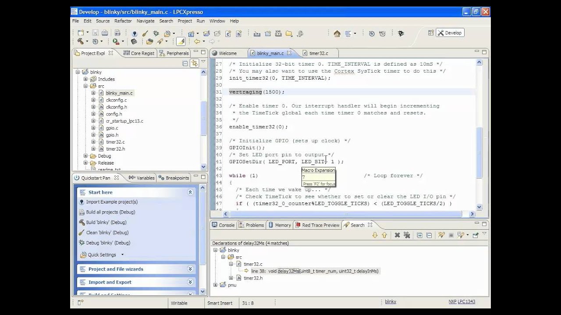Image resolution: width=561 pixels, height=315 pixels.
Task: Switch to the Console tab
Action: pos(223,225)
